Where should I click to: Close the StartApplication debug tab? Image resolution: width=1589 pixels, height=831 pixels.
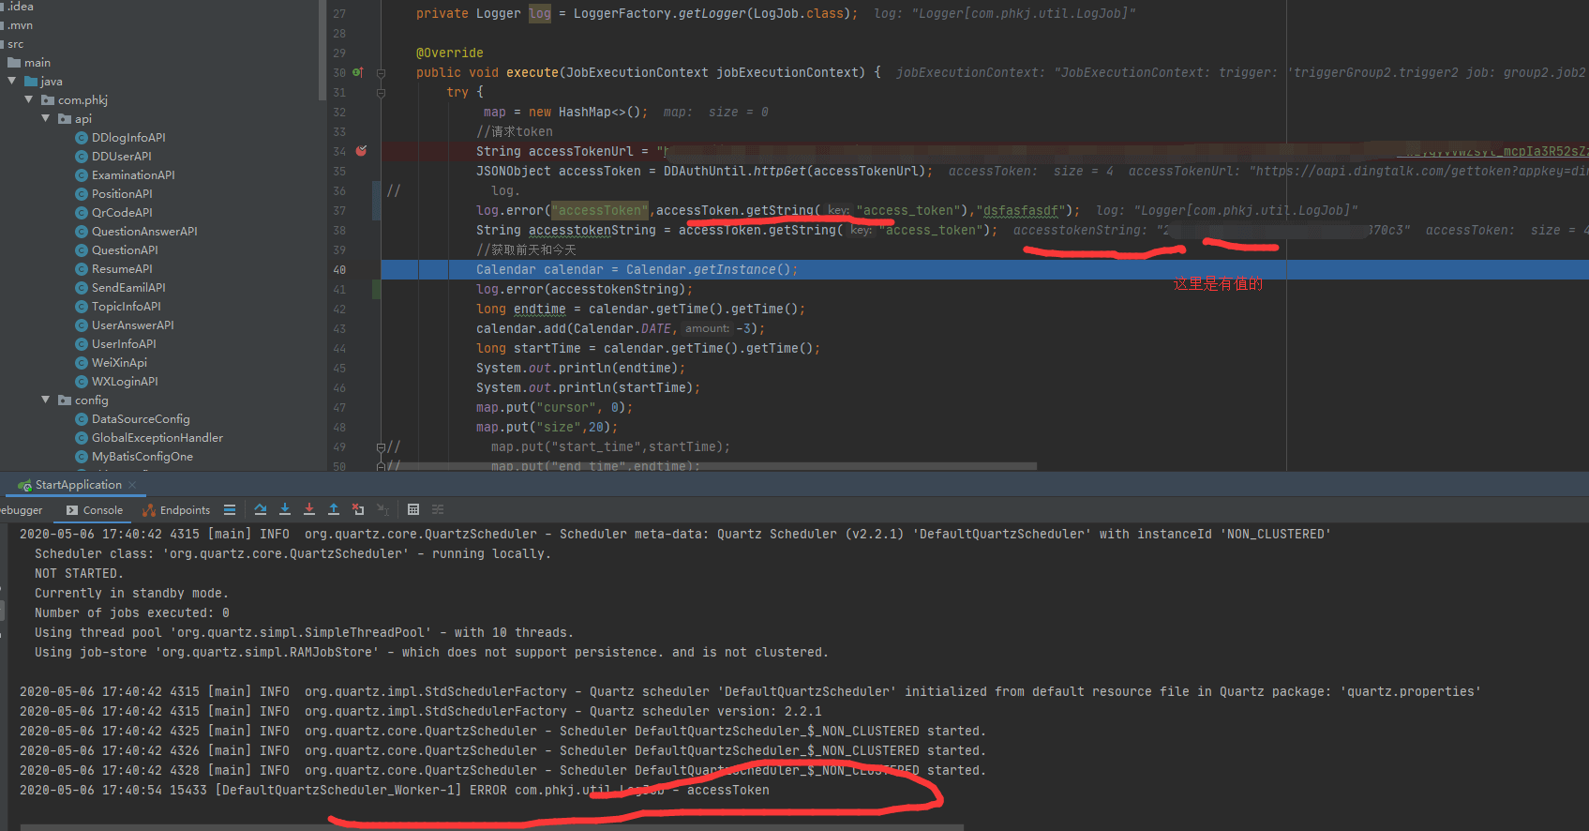(133, 485)
